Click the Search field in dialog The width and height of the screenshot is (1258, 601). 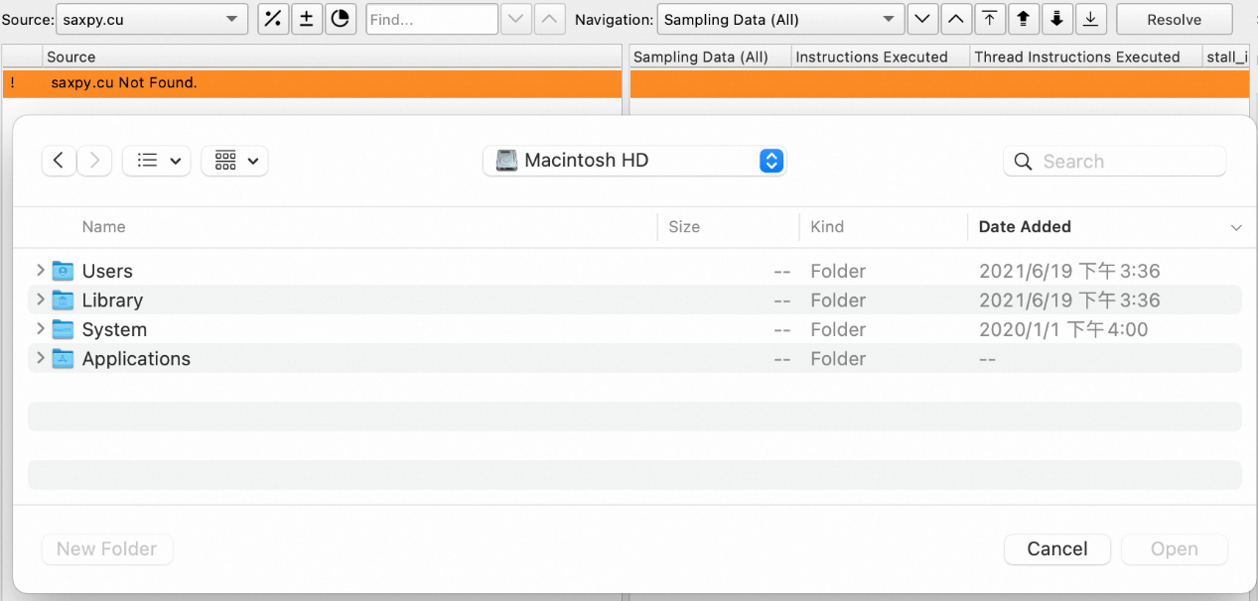click(x=1115, y=162)
